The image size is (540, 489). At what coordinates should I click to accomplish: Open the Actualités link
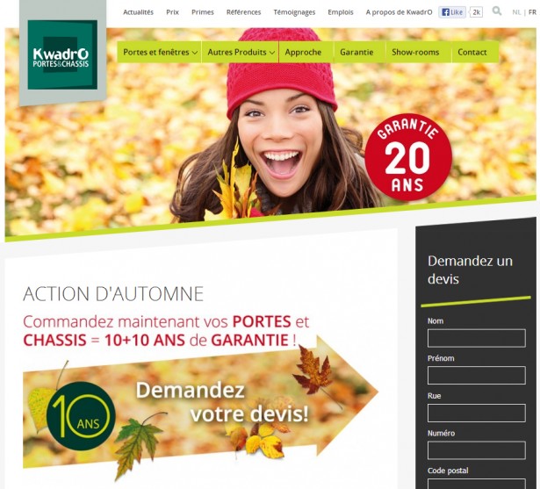pyautogui.click(x=138, y=12)
